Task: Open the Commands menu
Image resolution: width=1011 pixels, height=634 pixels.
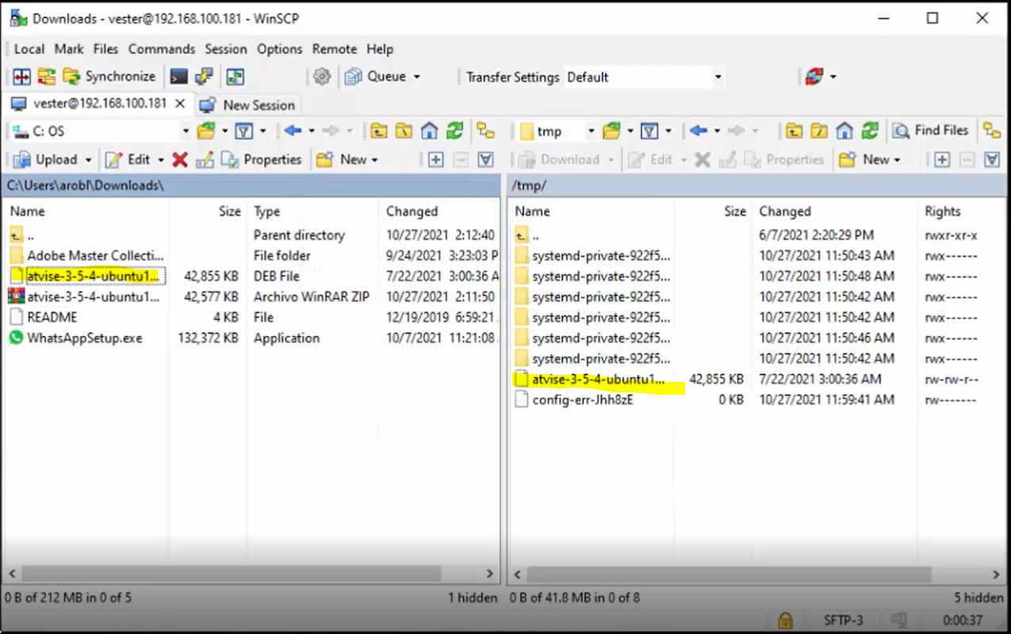Action: click(162, 49)
